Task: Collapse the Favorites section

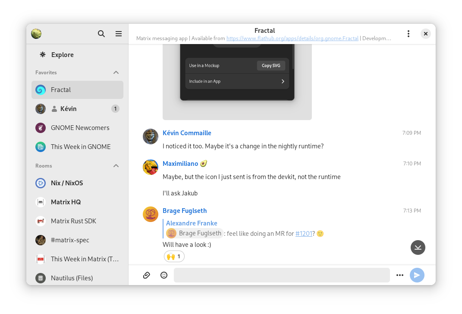Action: 116,73
